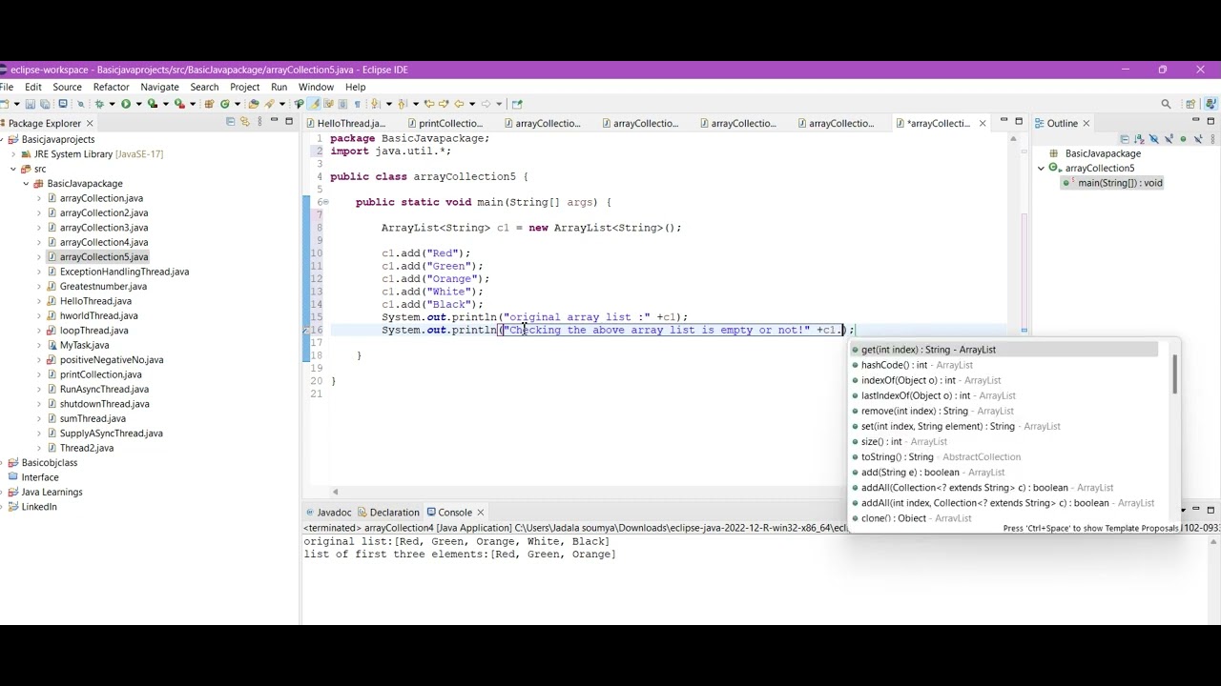The height and width of the screenshot is (686, 1221).
Task: Choose get(int index) completion proposal
Action: pyautogui.click(x=1004, y=350)
